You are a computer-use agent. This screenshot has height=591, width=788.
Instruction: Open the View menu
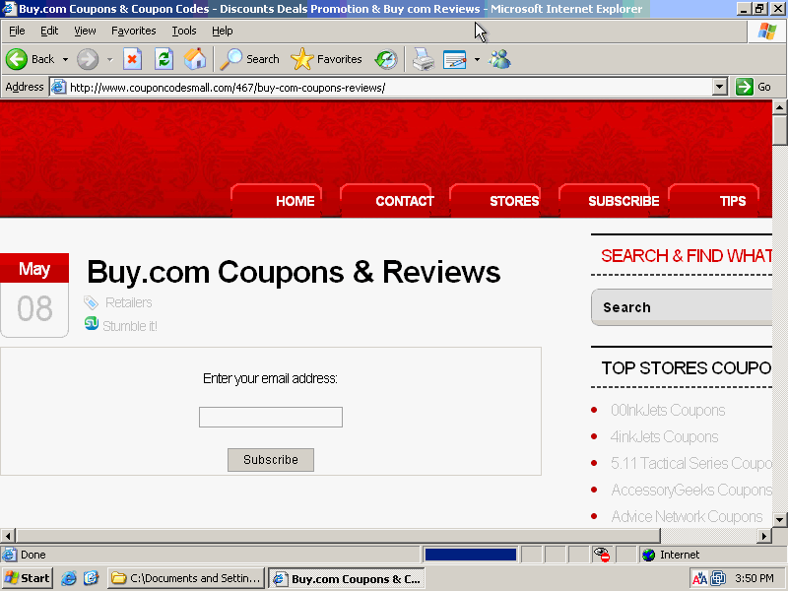[x=85, y=32]
